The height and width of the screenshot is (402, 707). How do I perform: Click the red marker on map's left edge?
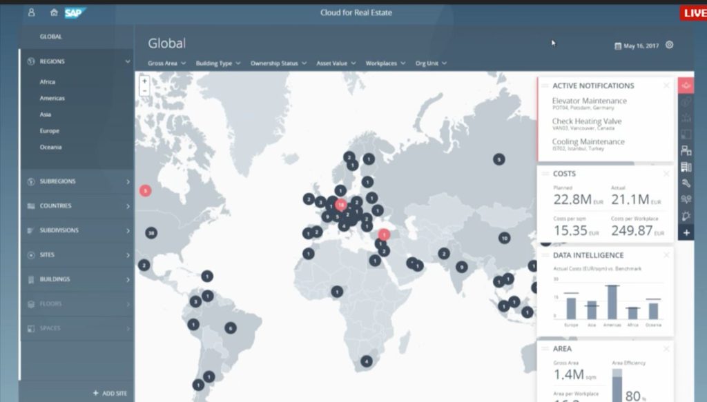(x=145, y=191)
